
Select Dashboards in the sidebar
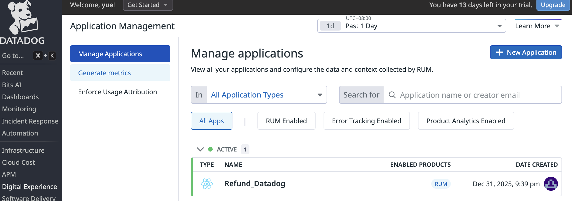click(x=20, y=97)
